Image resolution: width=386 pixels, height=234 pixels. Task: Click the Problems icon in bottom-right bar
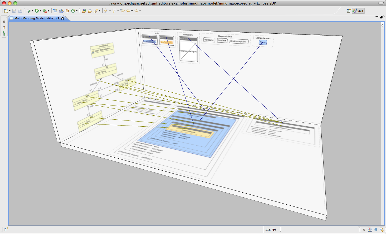pos(370,229)
